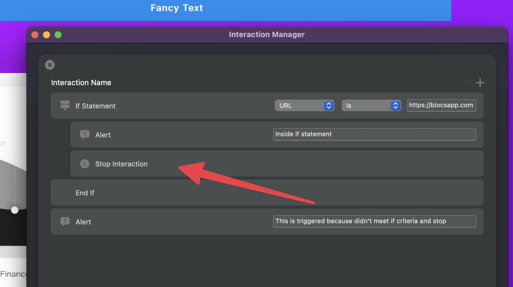Click the Stop Interaction octagon icon
513x287 pixels.
click(x=85, y=164)
